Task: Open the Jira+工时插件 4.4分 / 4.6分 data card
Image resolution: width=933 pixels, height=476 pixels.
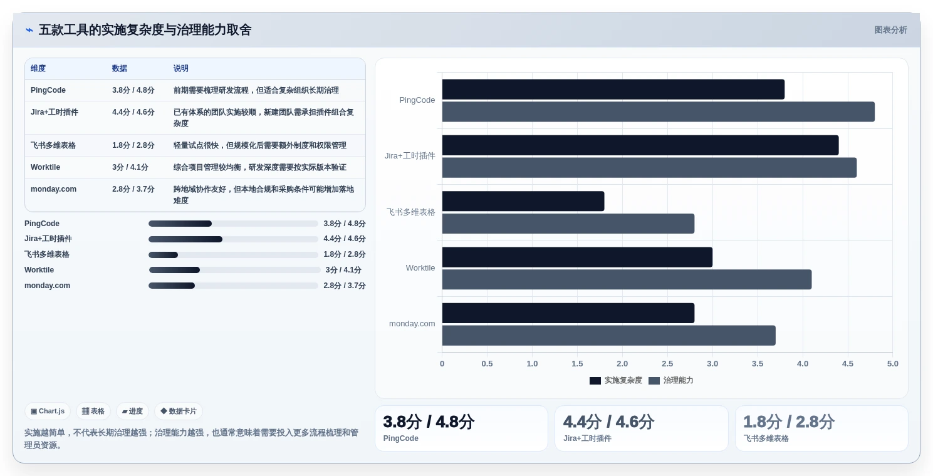Action: [x=642, y=428]
